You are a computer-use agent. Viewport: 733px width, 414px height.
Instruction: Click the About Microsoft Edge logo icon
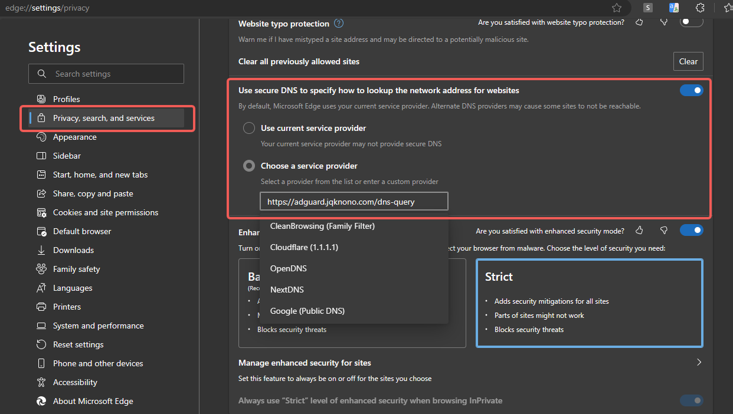point(41,401)
